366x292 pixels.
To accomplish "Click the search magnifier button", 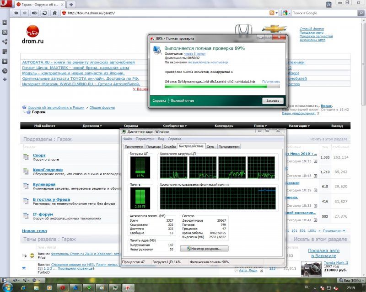I will [361, 13].
